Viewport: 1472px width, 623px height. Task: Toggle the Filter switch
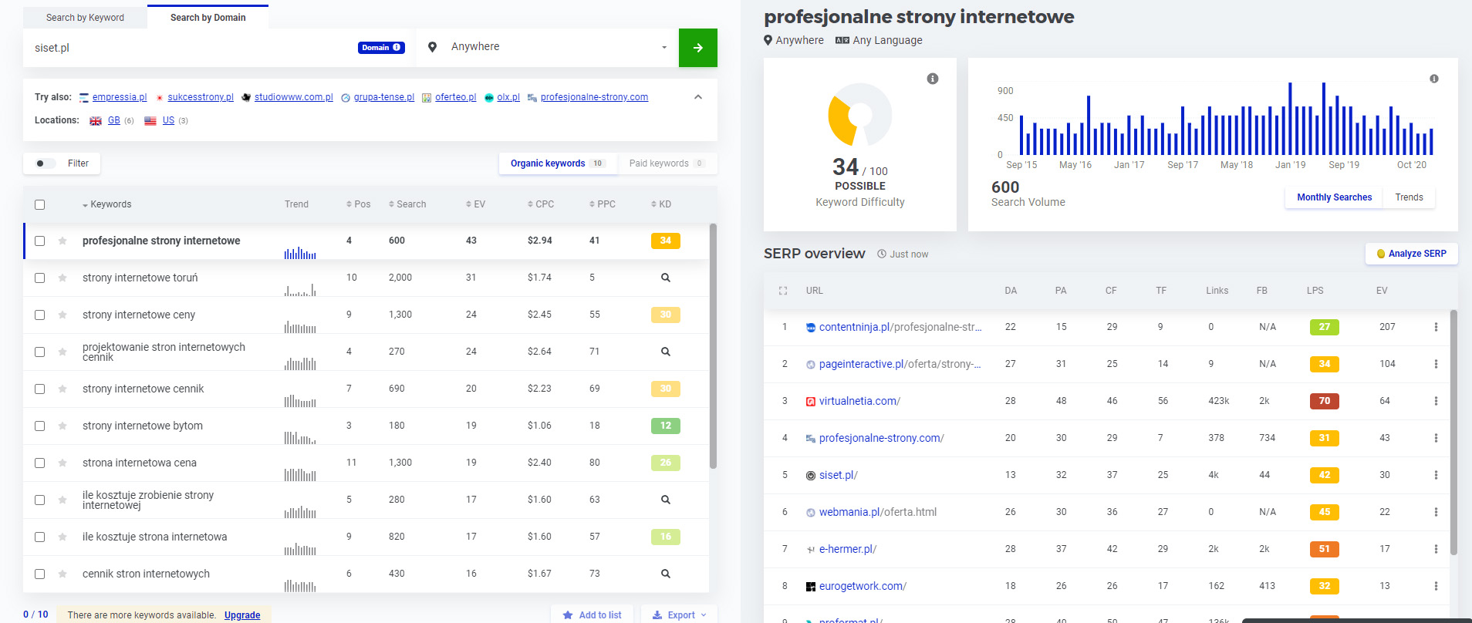click(x=46, y=163)
